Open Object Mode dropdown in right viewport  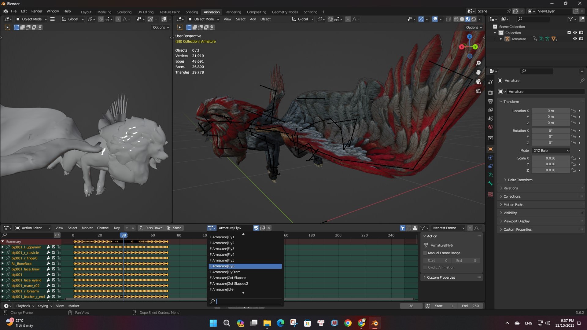click(203, 19)
